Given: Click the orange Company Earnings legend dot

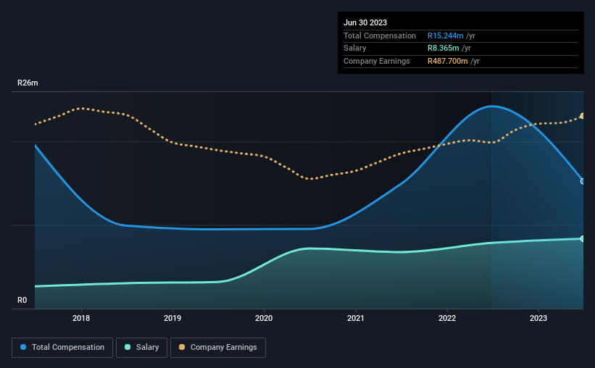Looking at the screenshot, I should (182, 347).
